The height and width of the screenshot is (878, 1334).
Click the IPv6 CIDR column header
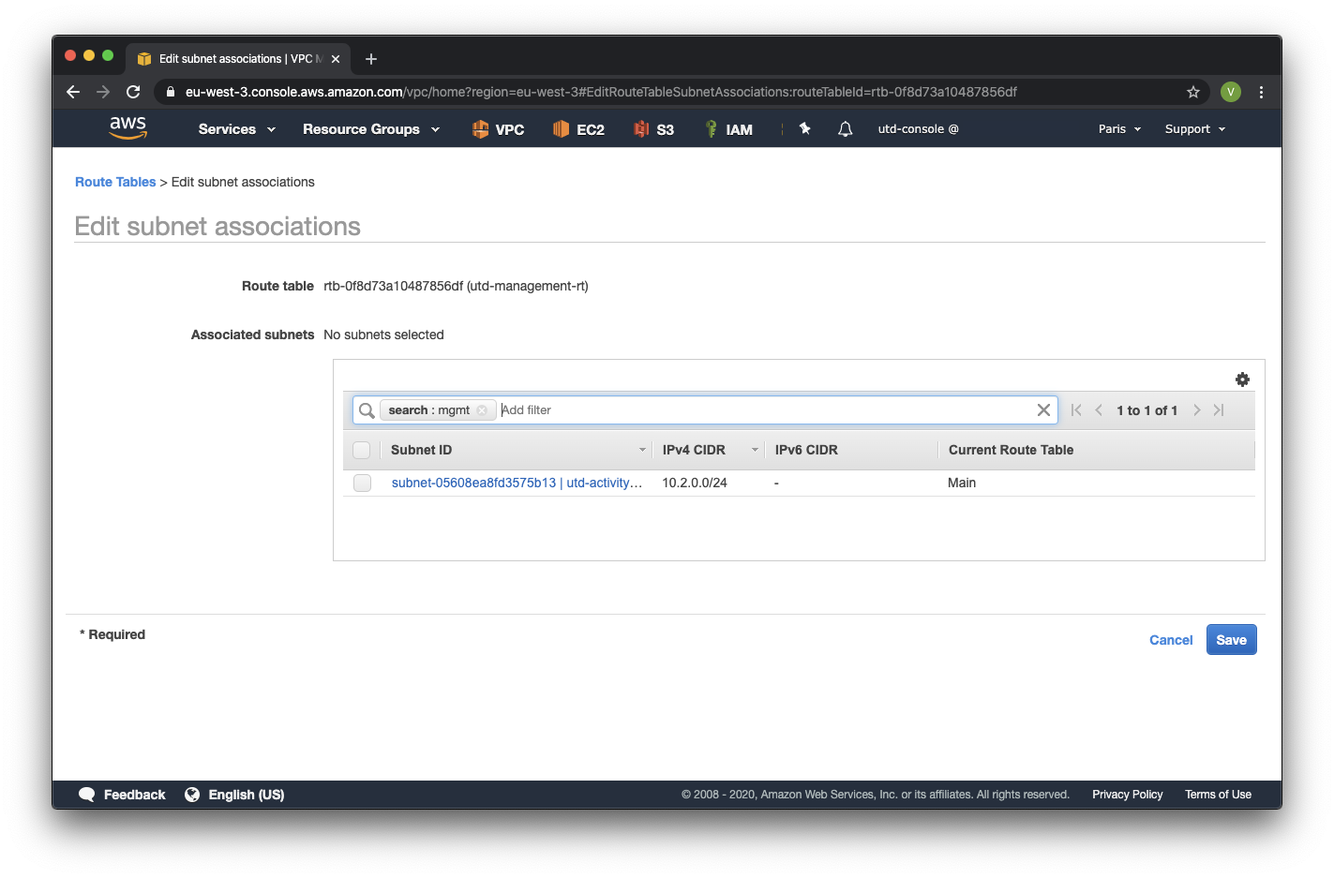coord(806,450)
